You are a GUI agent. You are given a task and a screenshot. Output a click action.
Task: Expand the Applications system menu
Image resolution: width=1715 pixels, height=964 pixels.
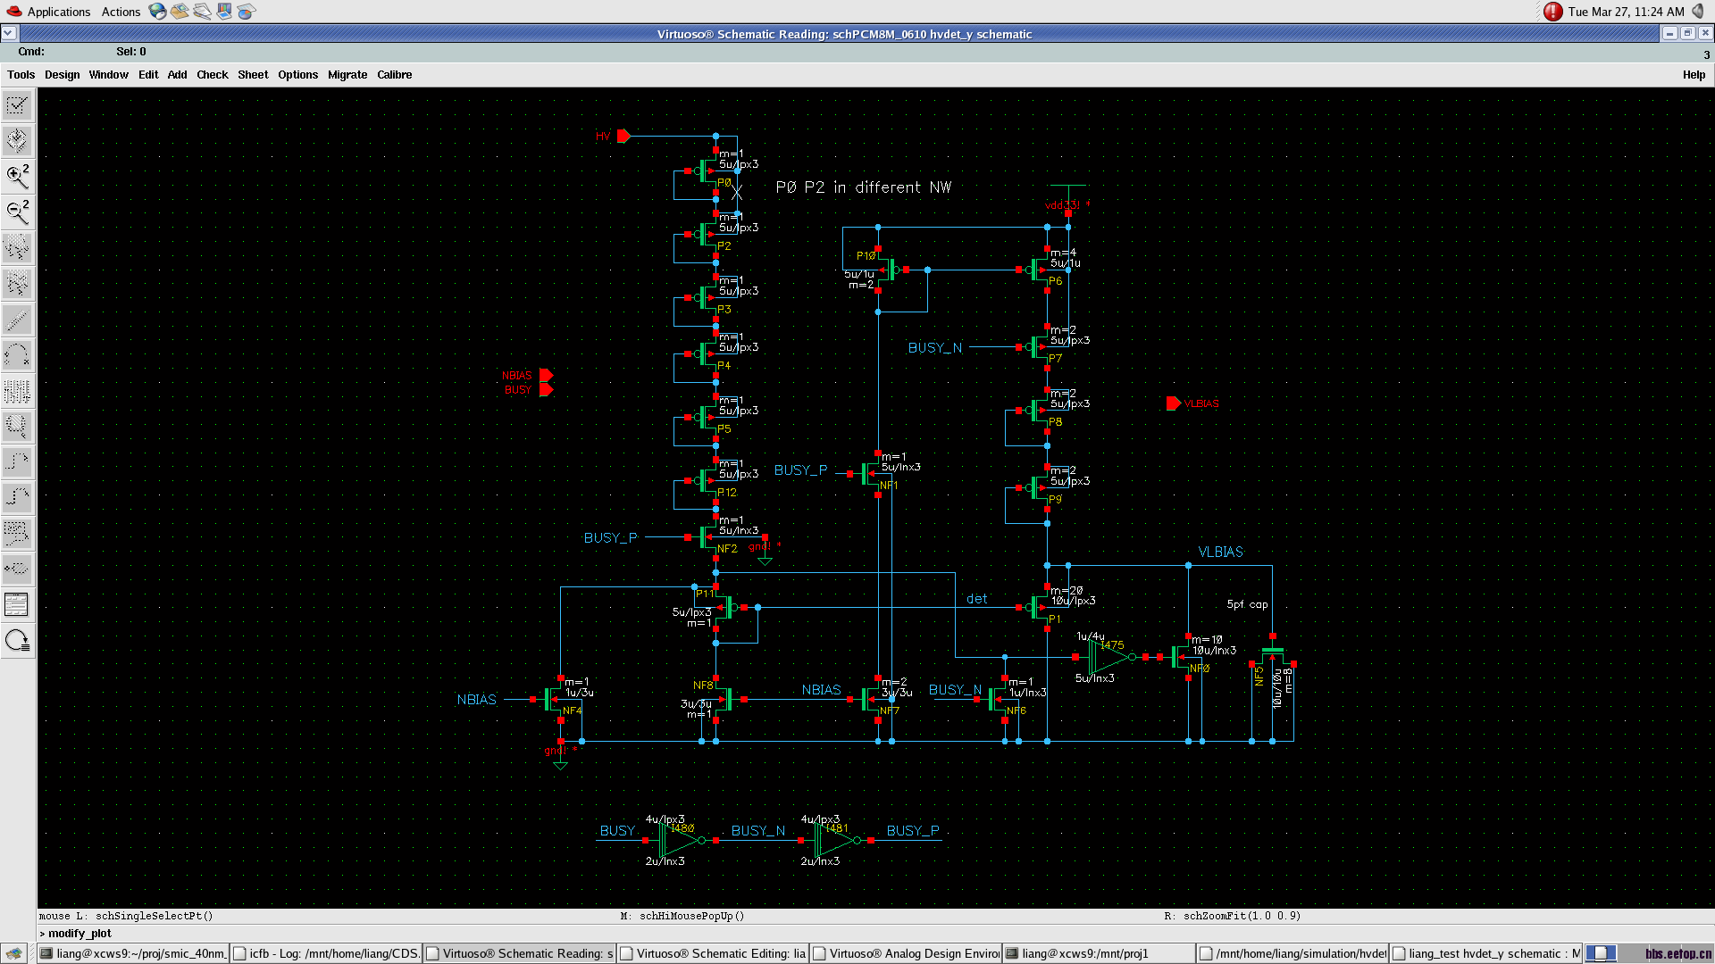coord(58,12)
